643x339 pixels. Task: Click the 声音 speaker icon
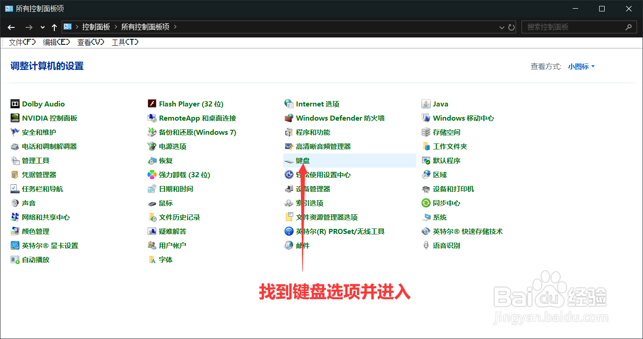[x=15, y=203]
